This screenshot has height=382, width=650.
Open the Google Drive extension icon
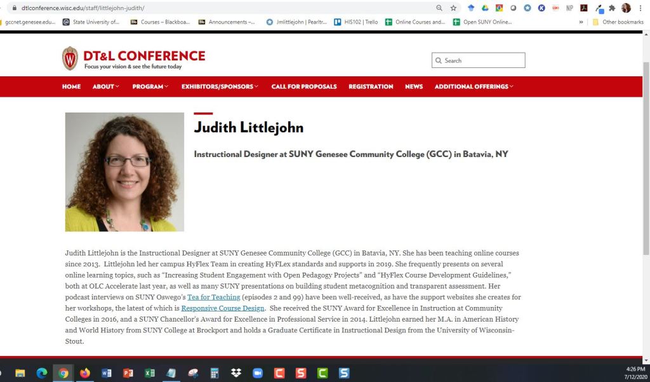pyautogui.click(x=484, y=8)
